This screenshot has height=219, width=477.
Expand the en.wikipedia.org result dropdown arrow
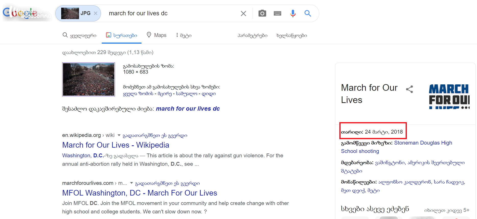(x=119, y=135)
